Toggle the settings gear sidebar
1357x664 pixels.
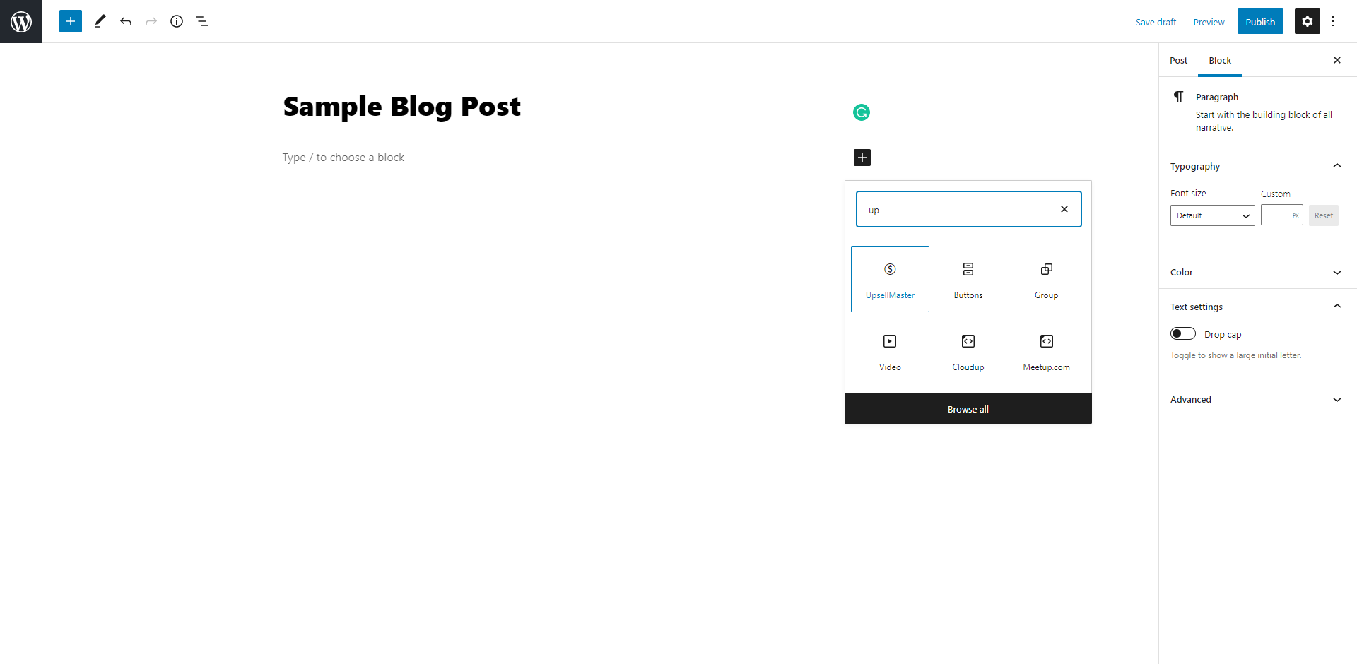[x=1308, y=21]
